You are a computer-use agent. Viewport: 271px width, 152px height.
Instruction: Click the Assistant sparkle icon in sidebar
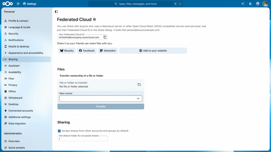pos(6,66)
